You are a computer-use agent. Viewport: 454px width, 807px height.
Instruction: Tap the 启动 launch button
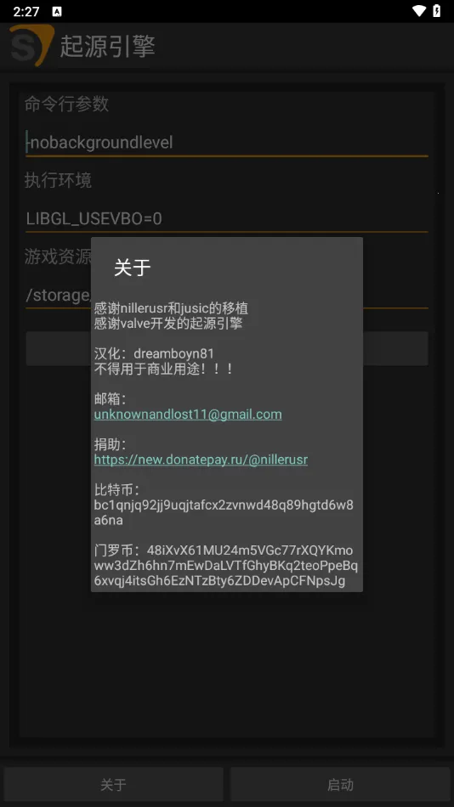click(x=340, y=784)
